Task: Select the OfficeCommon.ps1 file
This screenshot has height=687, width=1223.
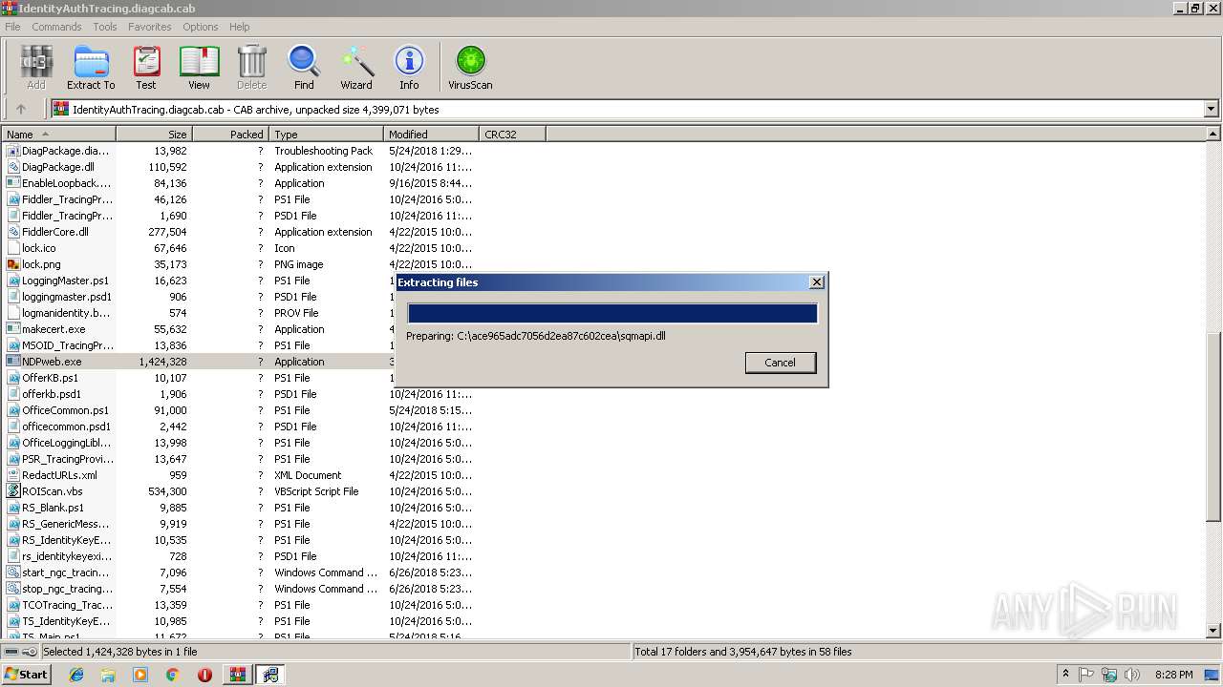Action: [x=65, y=410]
